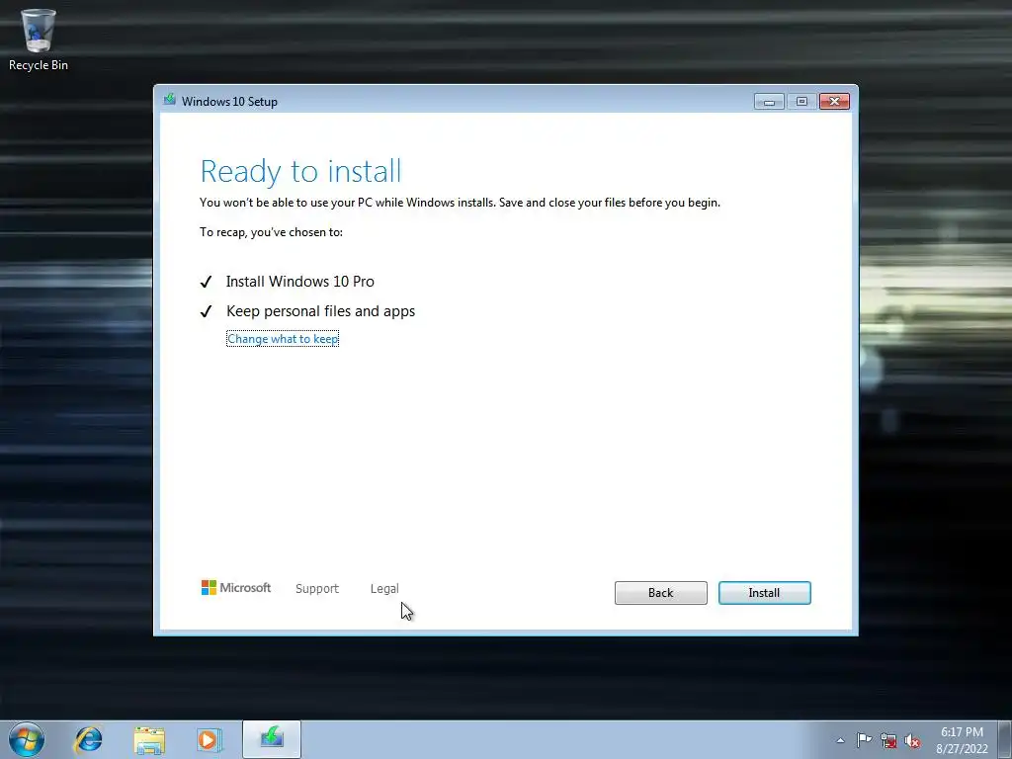Click the network status tray icon
Image resolution: width=1012 pixels, height=759 pixels.
(888, 740)
